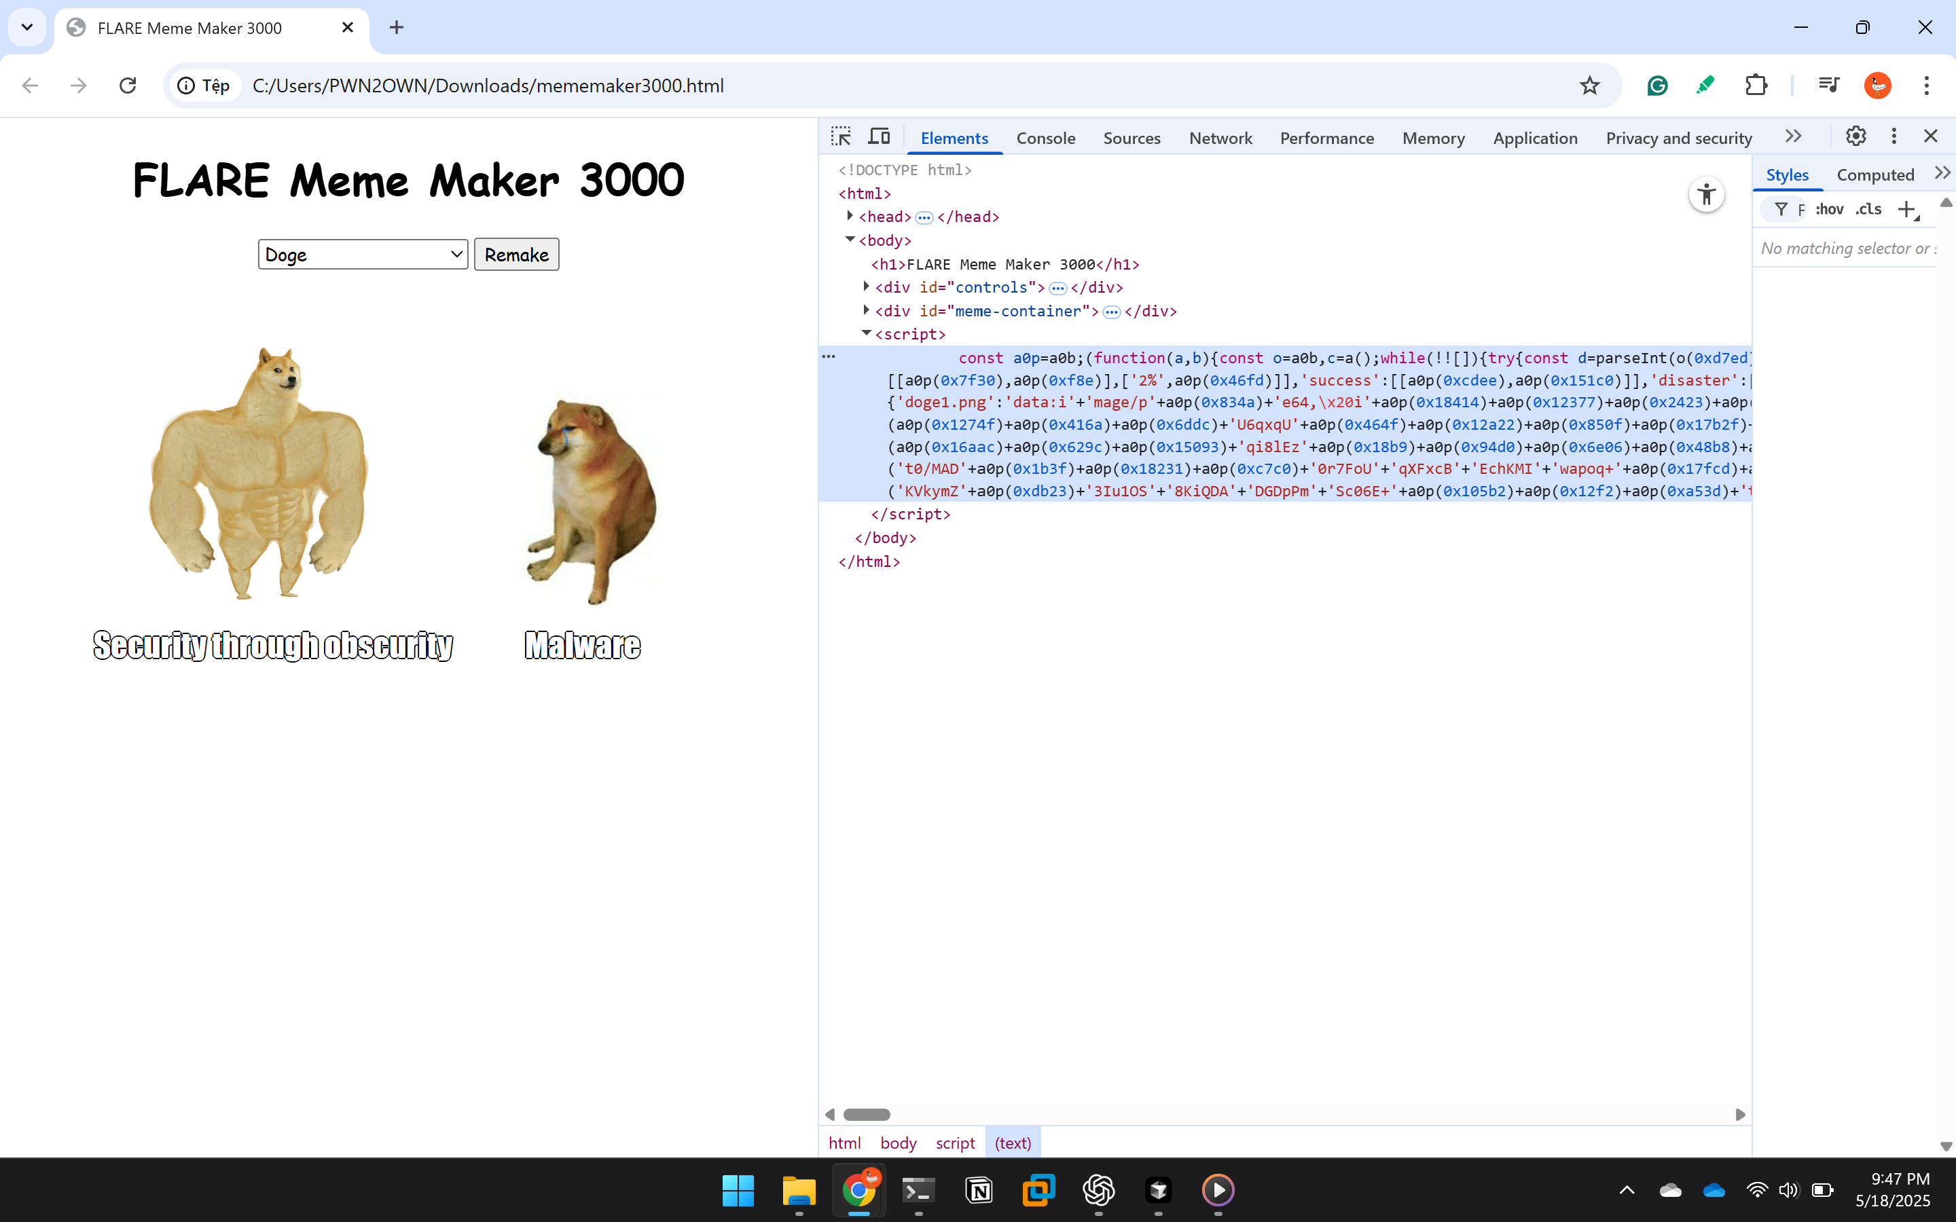The image size is (1956, 1222).
Task: Click the (text) breadcrumb
Action: [x=1013, y=1143]
